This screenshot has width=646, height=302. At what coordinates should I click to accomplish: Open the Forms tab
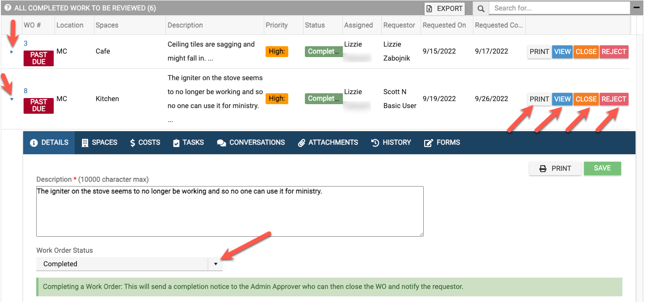click(x=442, y=143)
